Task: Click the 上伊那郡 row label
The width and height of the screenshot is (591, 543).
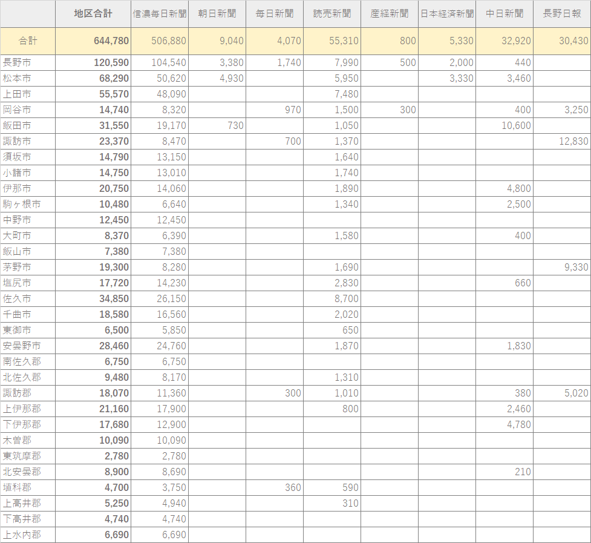Action: coord(28,409)
